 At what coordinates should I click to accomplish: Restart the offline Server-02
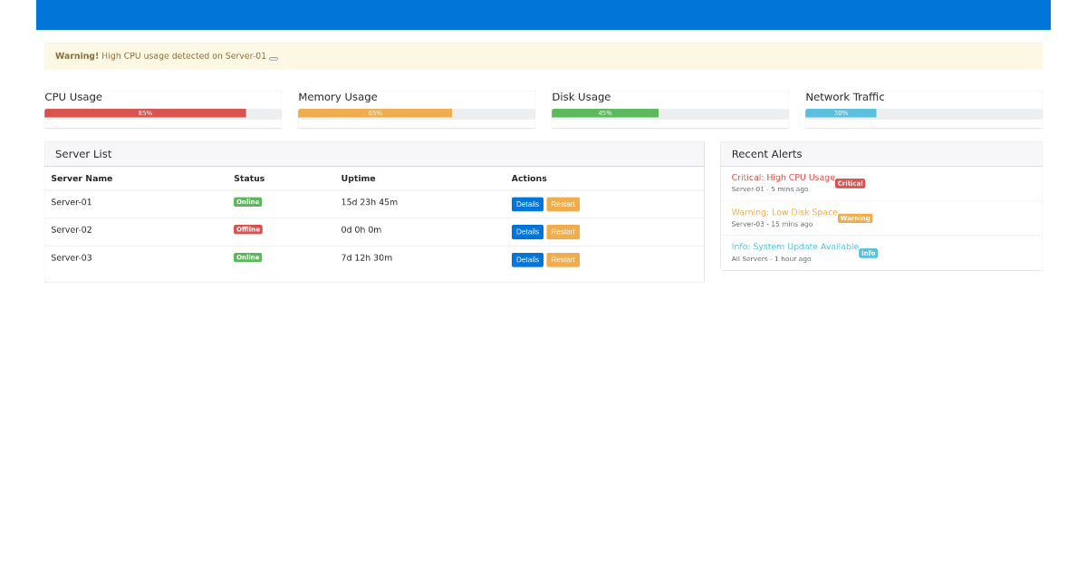click(x=563, y=232)
